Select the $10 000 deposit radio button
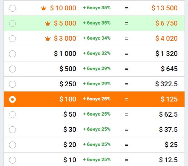 click(12, 8)
